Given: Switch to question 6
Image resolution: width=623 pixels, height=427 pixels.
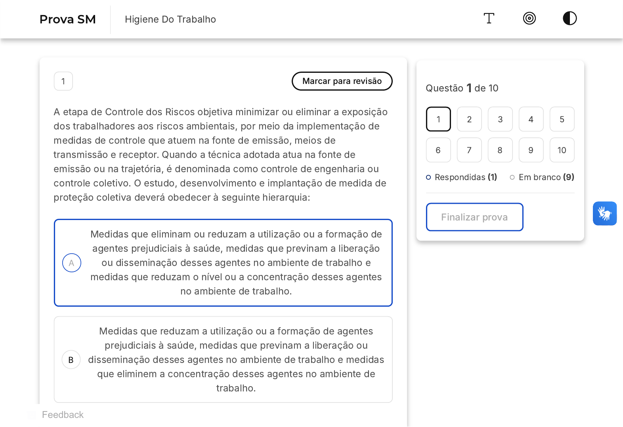Looking at the screenshot, I should click(438, 150).
